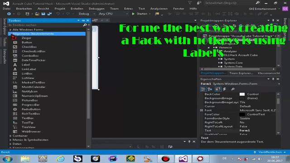Image resolution: width=290 pixels, height=163 pixels.
Task: Pick the CheckedListBox icon in Toolbox
Action: 15,51
